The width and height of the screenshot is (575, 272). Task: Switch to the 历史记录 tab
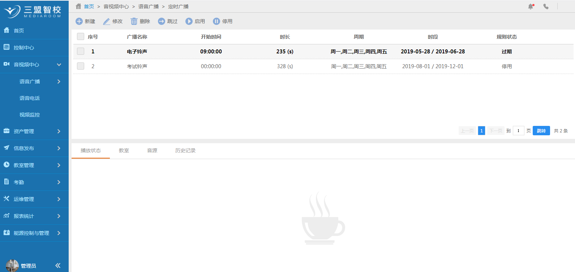pos(185,150)
